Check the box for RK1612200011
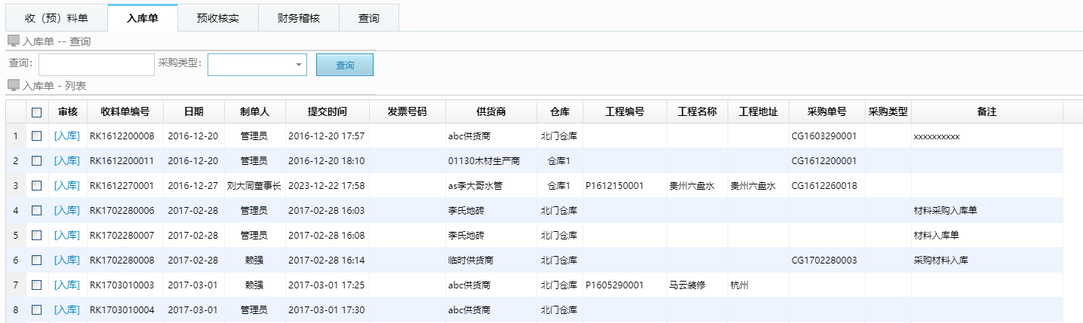This screenshot has height=323, width=1083. point(37,161)
